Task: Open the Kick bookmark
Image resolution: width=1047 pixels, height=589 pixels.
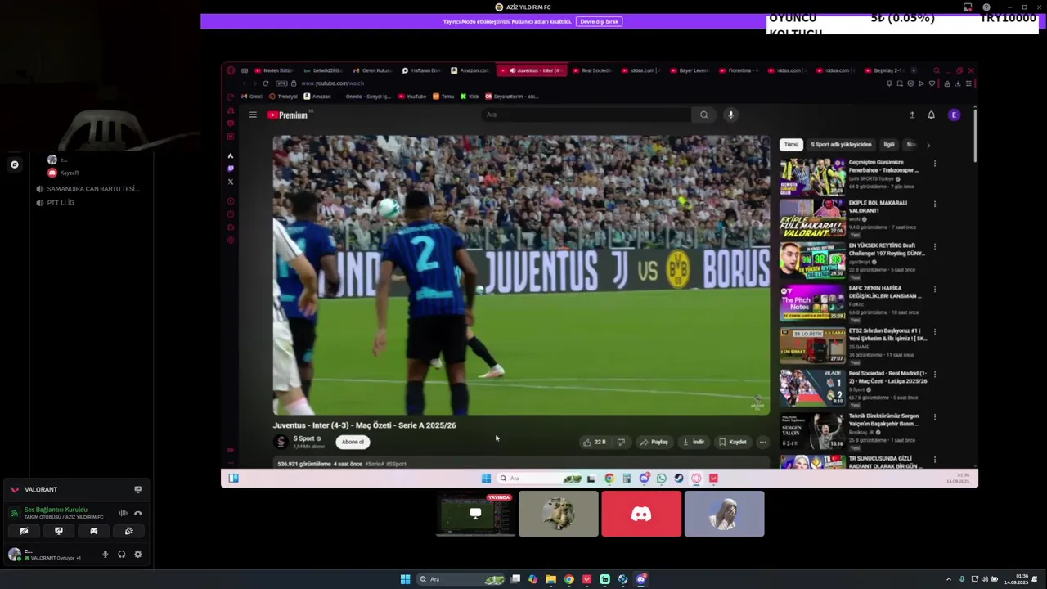Action: click(470, 97)
